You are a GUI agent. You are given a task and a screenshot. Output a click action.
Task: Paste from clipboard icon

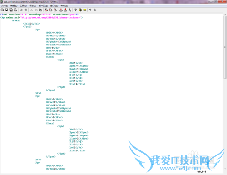pos(40,10)
